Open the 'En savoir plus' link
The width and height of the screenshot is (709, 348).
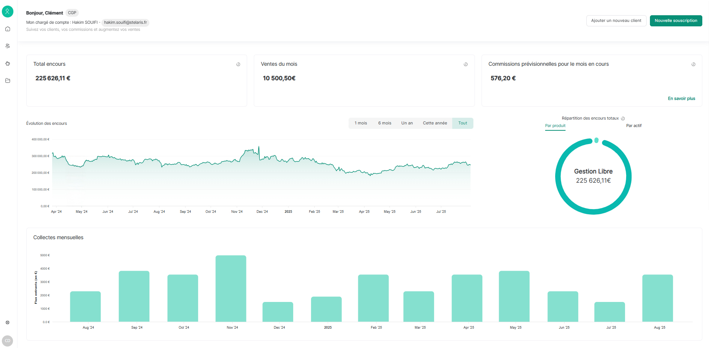(x=681, y=98)
